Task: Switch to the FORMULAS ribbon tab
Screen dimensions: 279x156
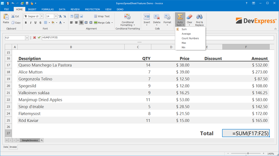Action: pos(48,10)
